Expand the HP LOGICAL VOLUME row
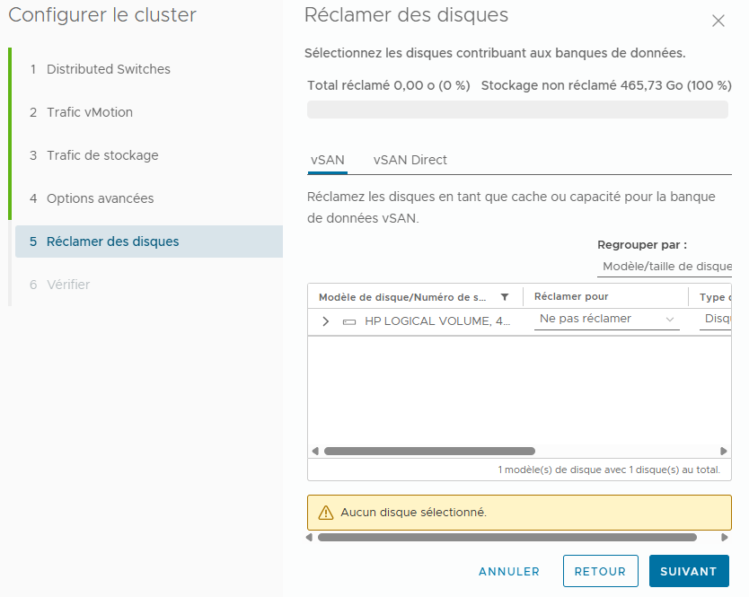 326,321
